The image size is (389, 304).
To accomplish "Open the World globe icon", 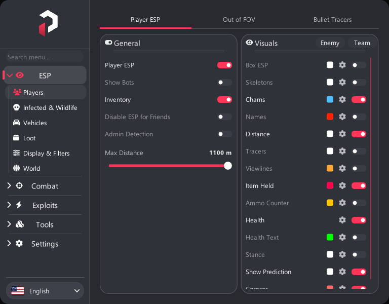I will pos(16,168).
